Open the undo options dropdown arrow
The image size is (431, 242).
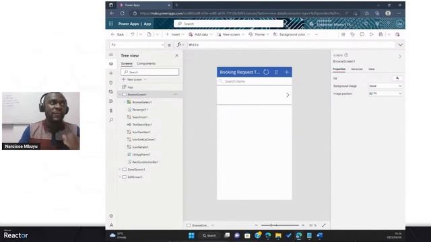coord(141,34)
